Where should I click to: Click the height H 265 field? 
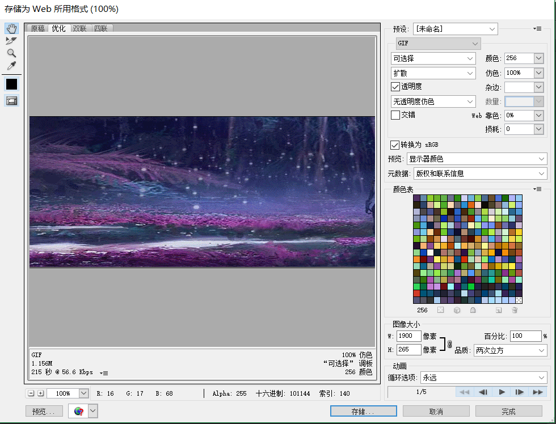[x=409, y=350]
